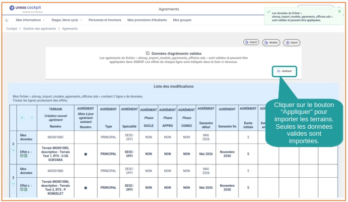Open the Mes informations menu
Screen dimensions: 348x202
point(30,20)
